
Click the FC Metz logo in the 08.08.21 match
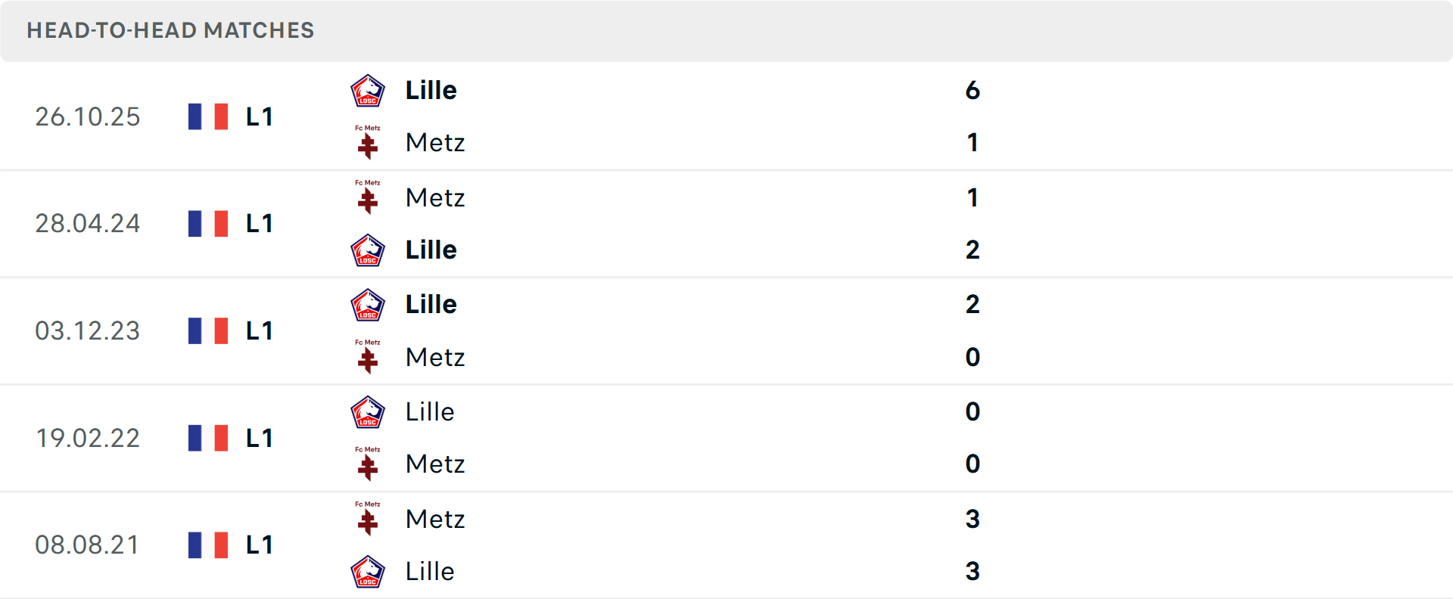[x=367, y=519]
